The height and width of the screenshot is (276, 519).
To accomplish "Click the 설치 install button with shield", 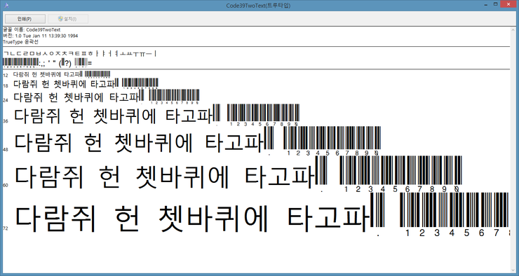I will pos(68,19).
